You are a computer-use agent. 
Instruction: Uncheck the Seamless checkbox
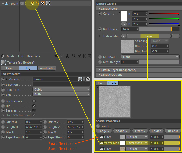click(34, 110)
